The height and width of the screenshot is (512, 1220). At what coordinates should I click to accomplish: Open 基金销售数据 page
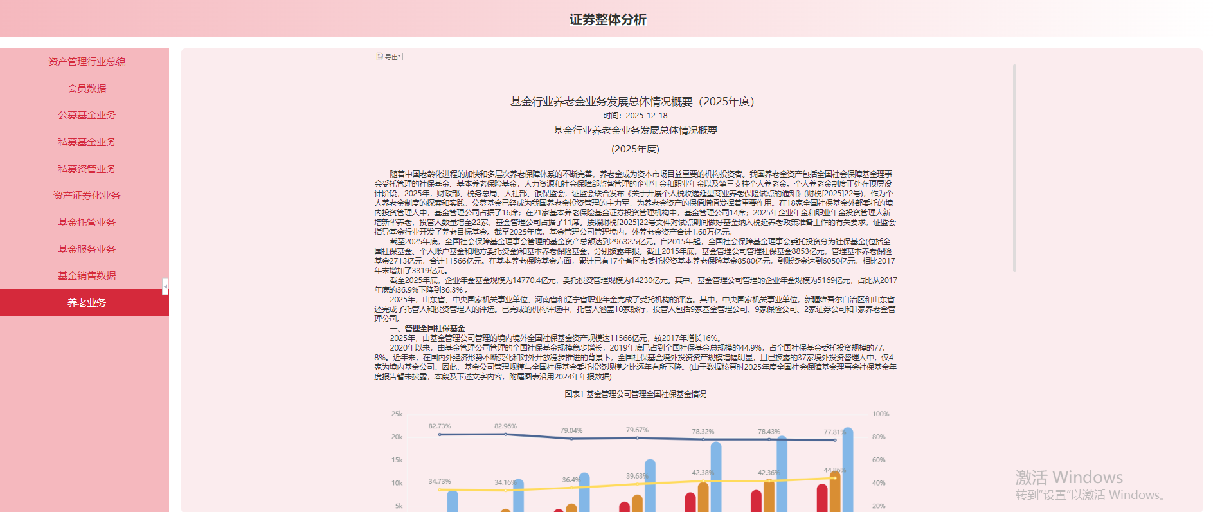click(87, 276)
